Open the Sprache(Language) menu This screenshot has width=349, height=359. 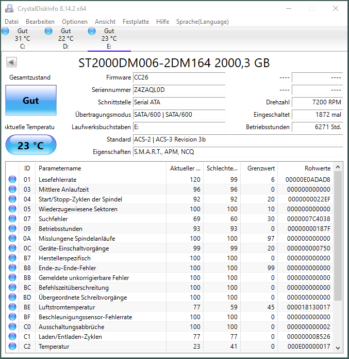pyautogui.click(x=202, y=22)
